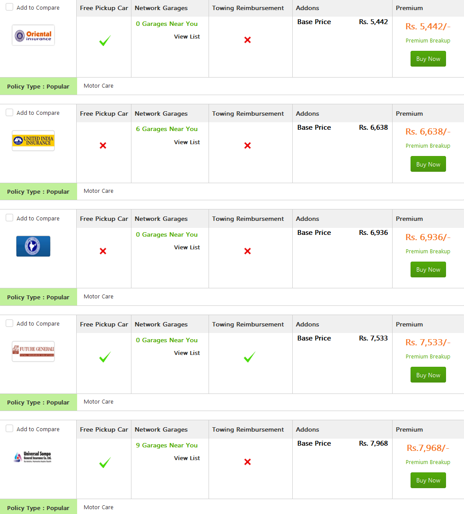The width and height of the screenshot is (464, 514).
Task: Click the Oriental Insurance logo
Action: 33,35
